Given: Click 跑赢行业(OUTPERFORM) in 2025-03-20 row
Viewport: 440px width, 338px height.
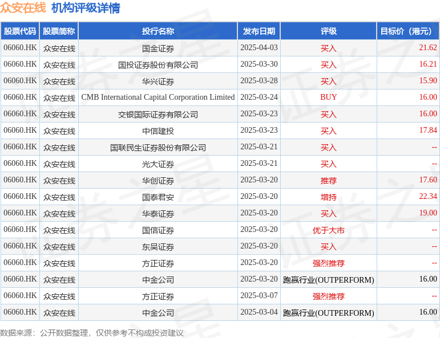Looking at the screenshot, I should tap(329, 280).
